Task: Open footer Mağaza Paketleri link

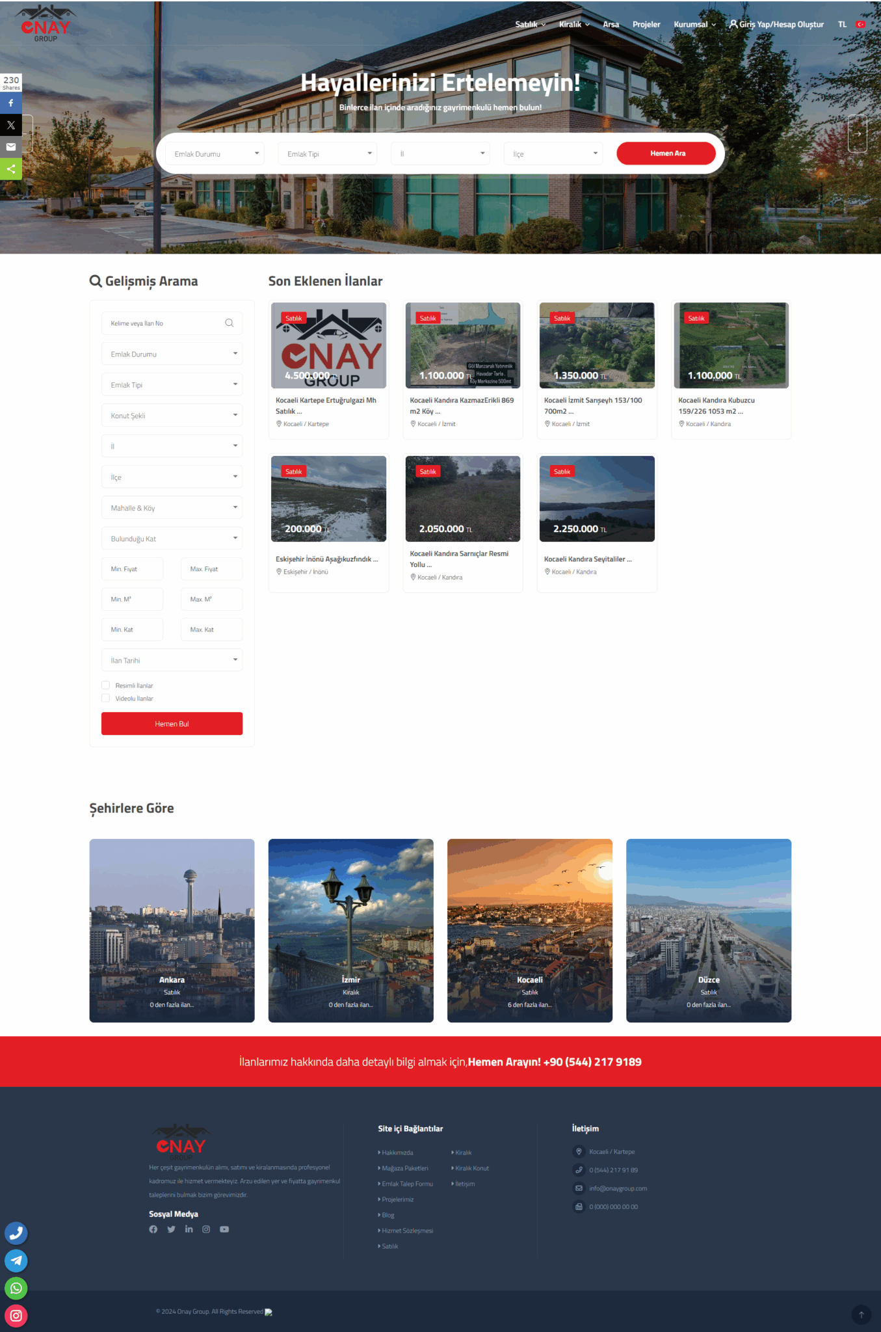Action: pos(404,1168)
